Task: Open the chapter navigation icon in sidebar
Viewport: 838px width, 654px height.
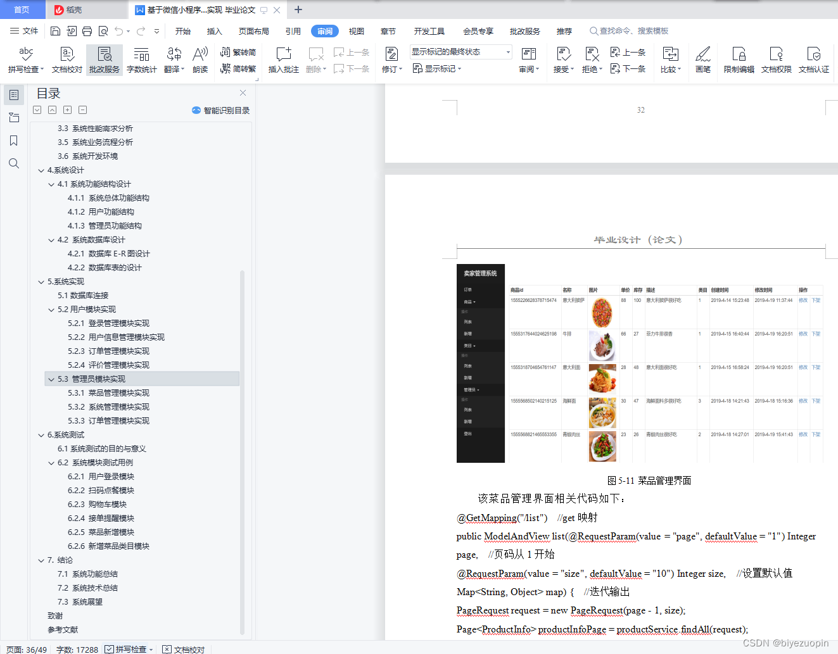Action: point(13,118)
